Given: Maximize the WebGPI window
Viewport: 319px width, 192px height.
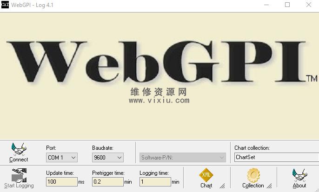Looking at the screenshot, I should pos(287,5).
